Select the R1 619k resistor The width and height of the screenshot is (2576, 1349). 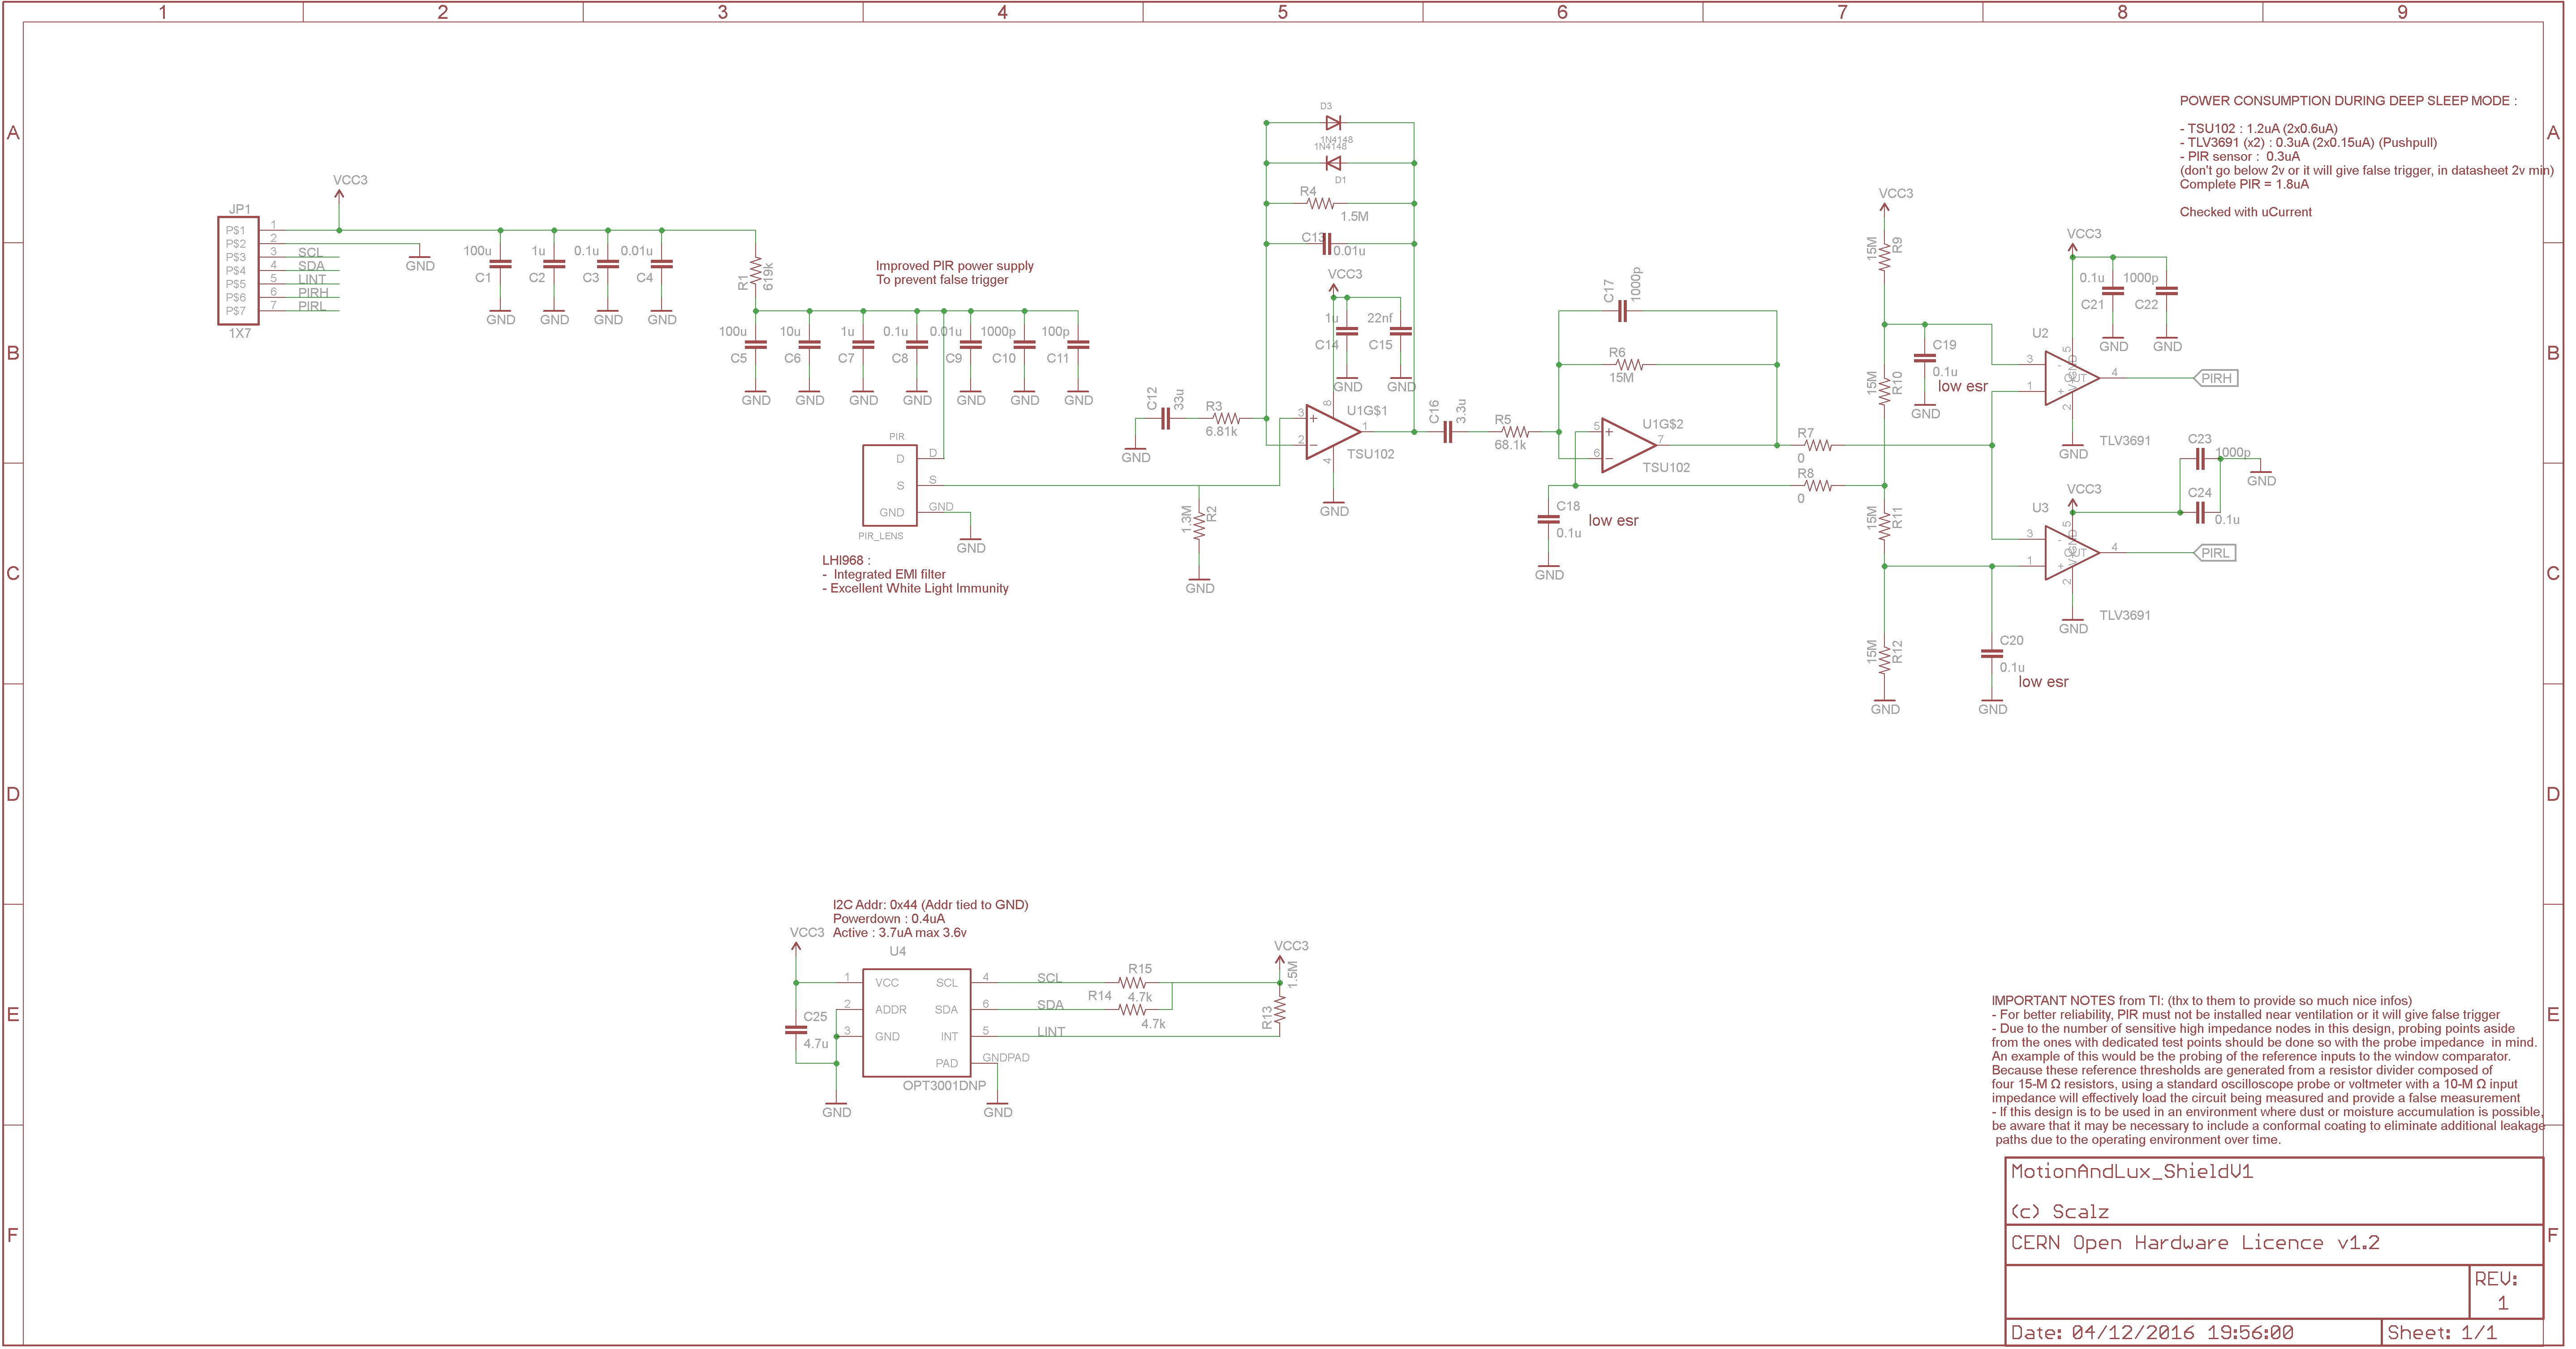756,271
